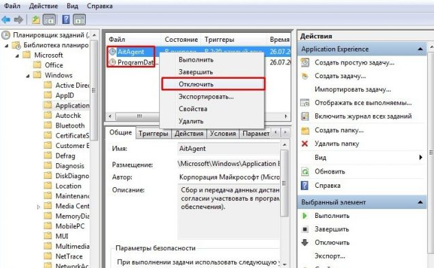
Task: Open the Вид menu in menu bar
Action: [72, 5]
